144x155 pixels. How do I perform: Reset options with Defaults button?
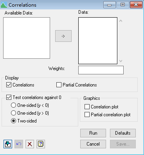(x=123, y=133)
